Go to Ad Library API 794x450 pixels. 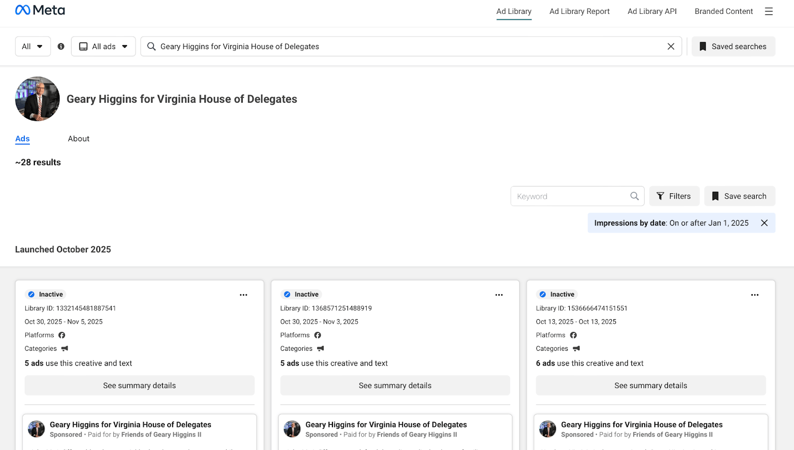tap(652, 11)
